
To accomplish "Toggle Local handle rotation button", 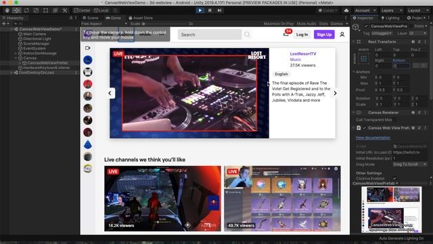I will [101, 10].
